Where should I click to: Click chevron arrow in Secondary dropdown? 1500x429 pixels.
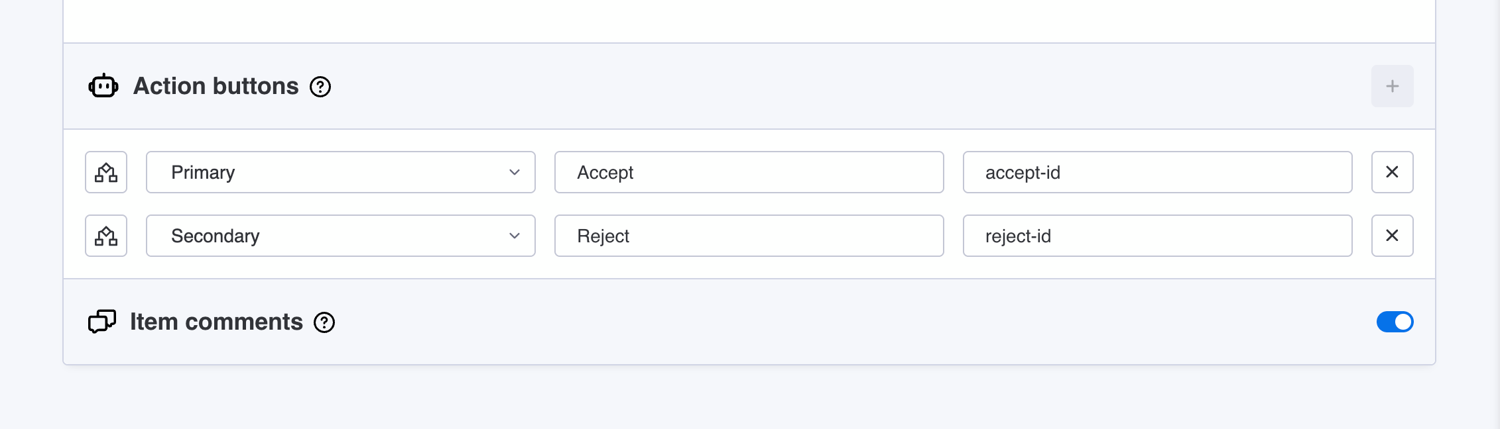515,236
